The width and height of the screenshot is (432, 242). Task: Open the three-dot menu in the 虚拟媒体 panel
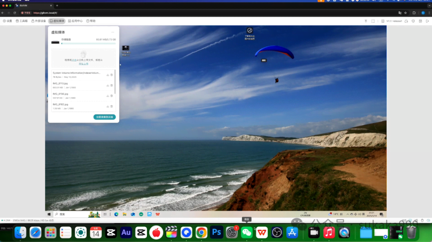(x=113, y=32)
